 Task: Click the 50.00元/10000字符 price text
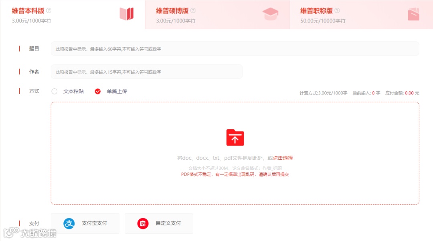point(323,21)
